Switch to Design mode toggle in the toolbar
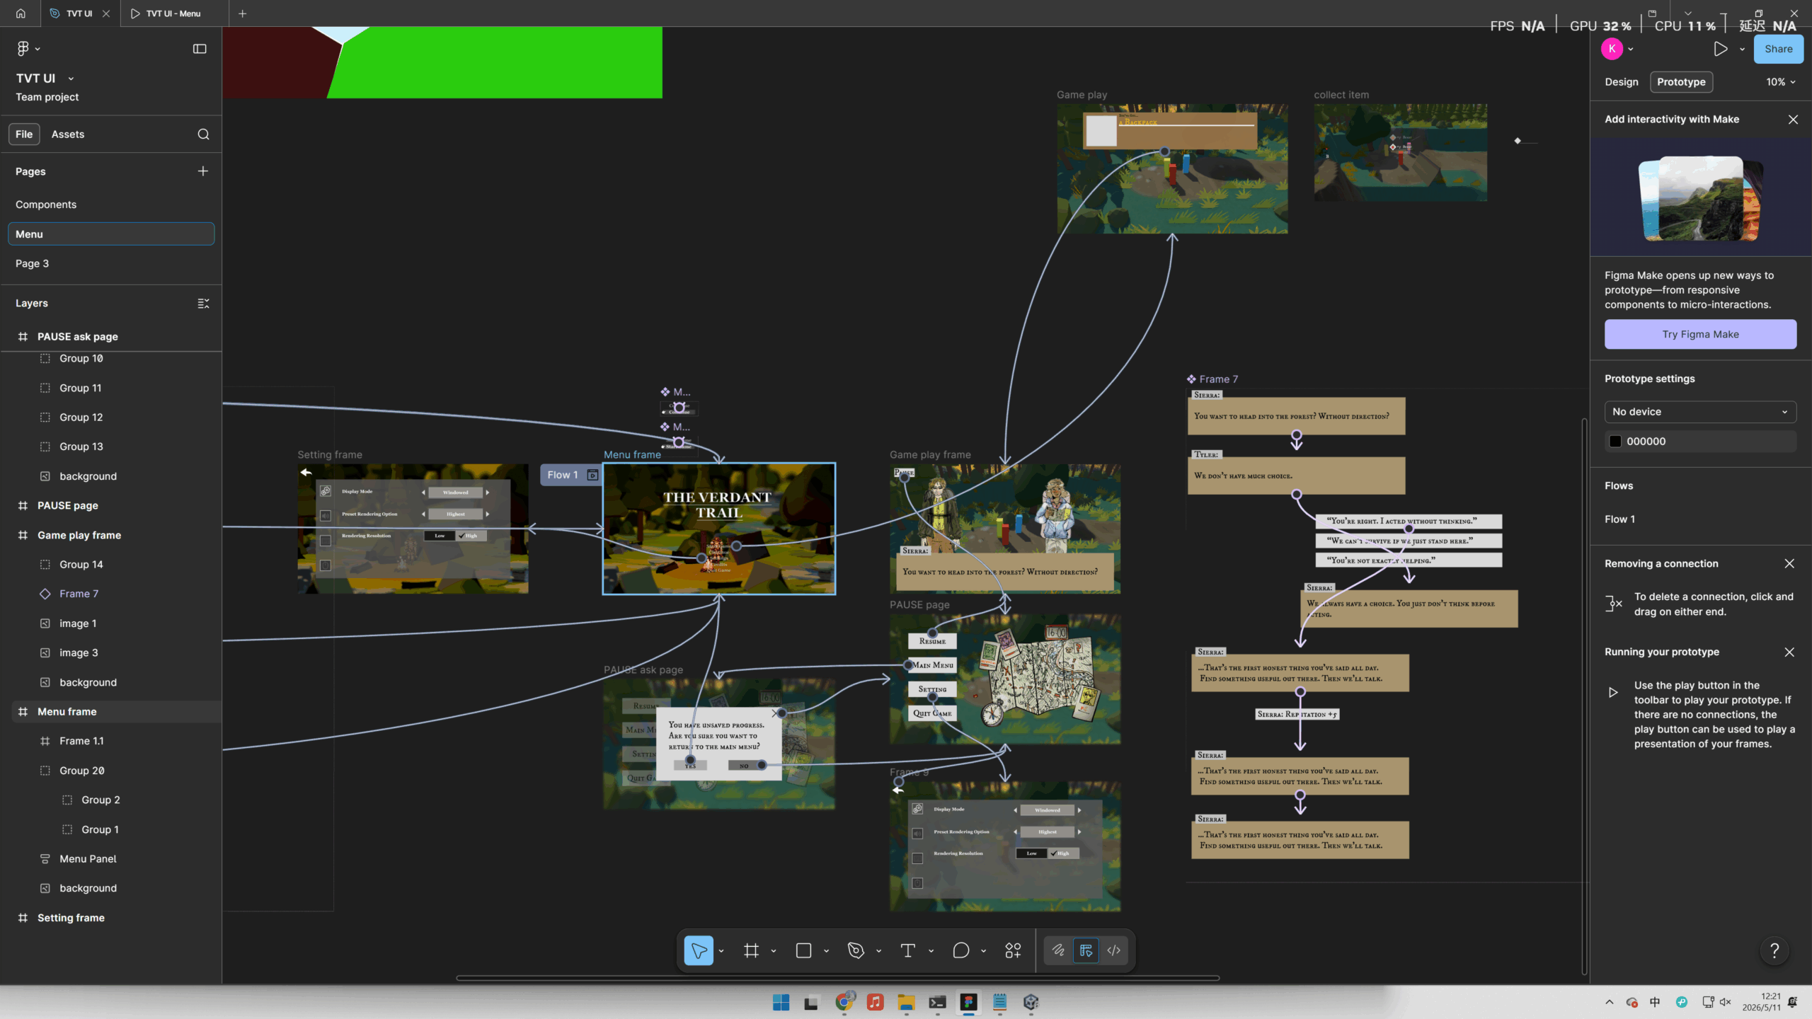 pyautogui.click(x=1086, y=950)
